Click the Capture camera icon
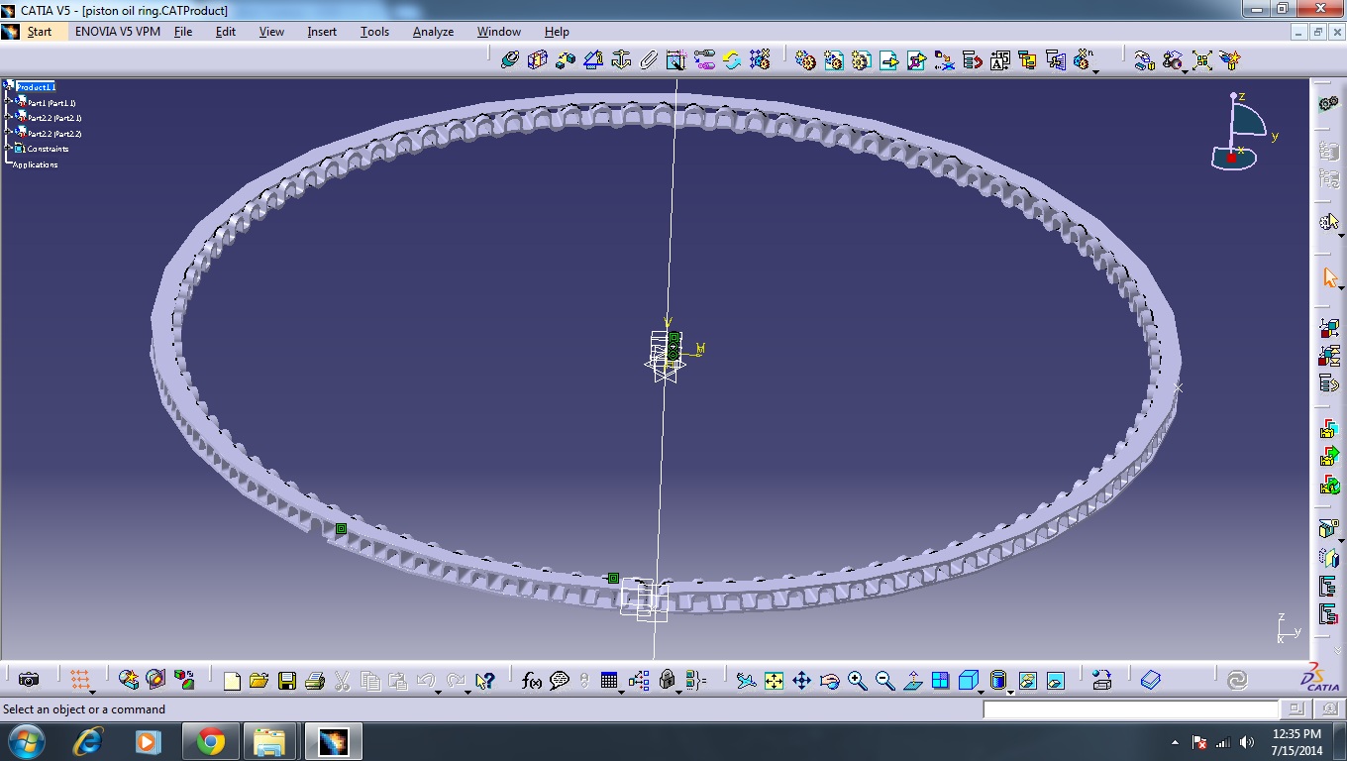 pos(29,680)
